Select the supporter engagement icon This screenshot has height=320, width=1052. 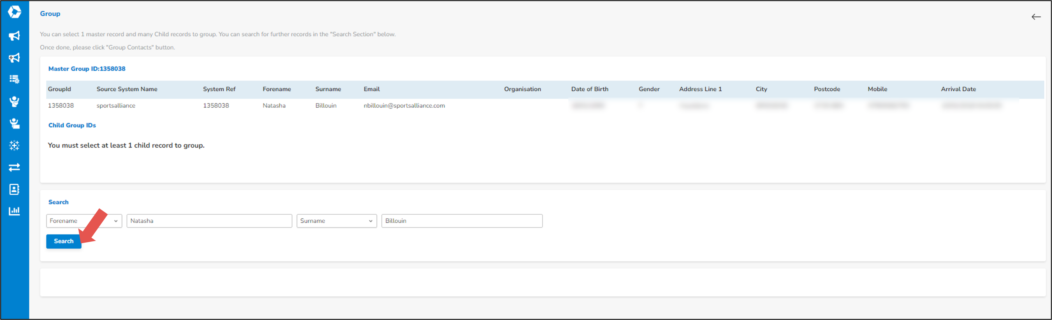pyautogui.click(x=14, y=101)
